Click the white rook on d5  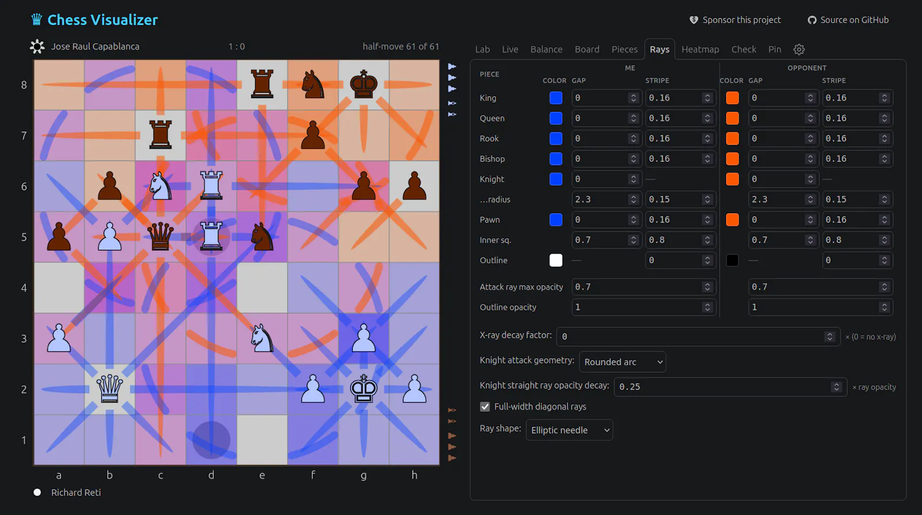[211, 237]
